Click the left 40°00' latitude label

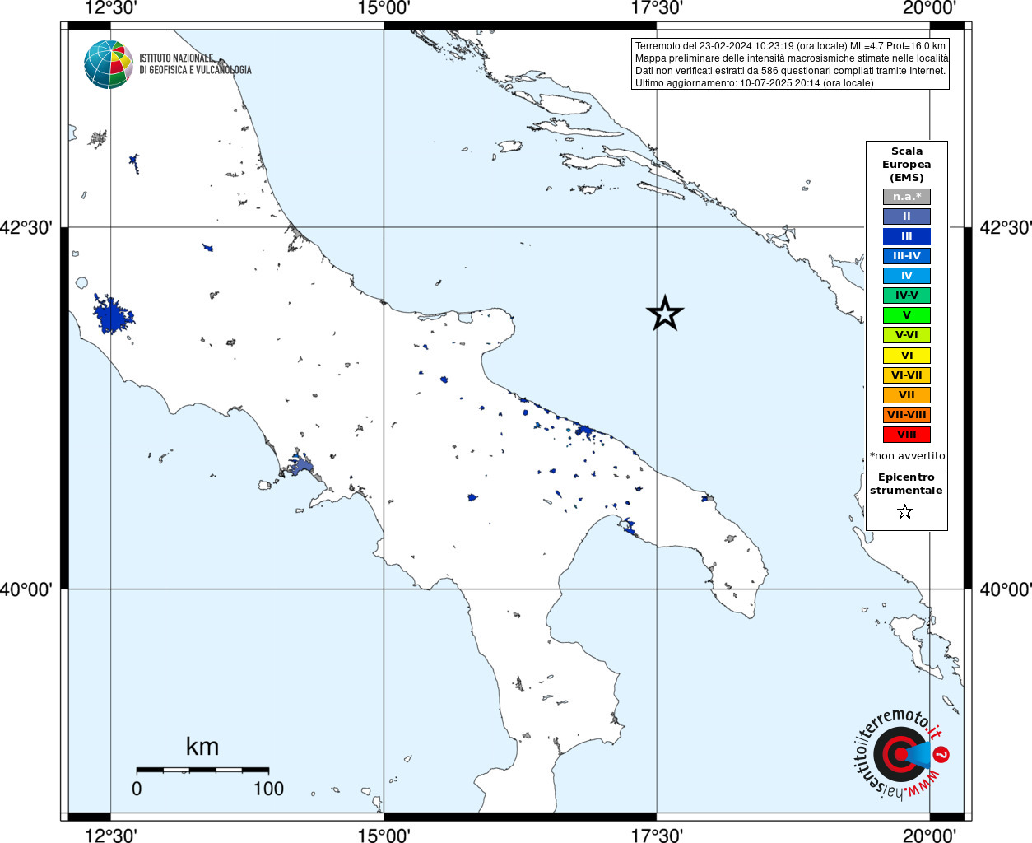click(26, 589)
